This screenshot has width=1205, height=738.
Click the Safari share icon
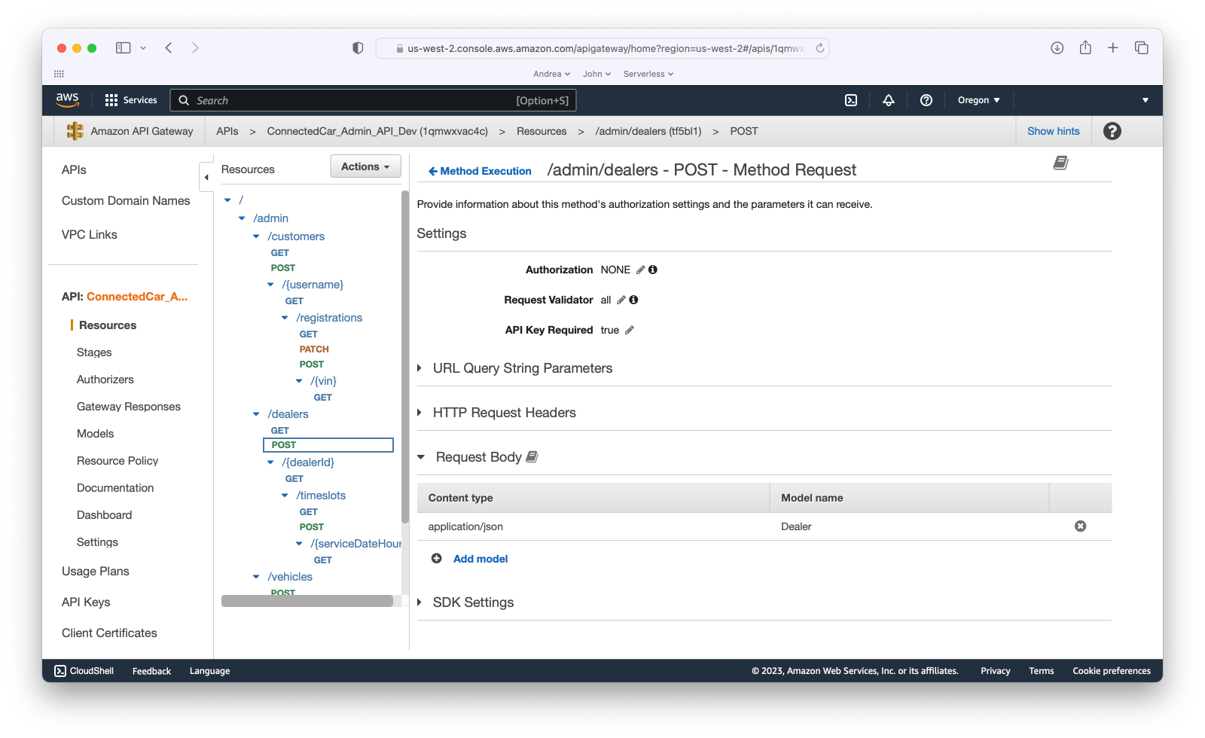(x=1085, y=48)
